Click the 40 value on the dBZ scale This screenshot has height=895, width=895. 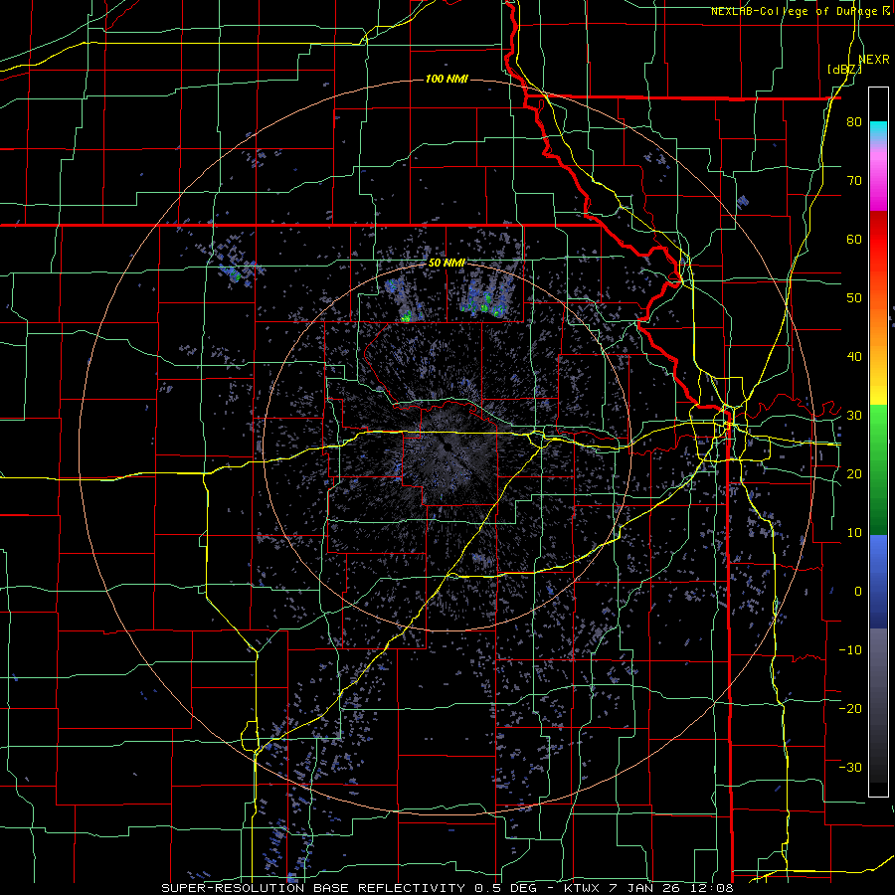[x=854, y=357]
